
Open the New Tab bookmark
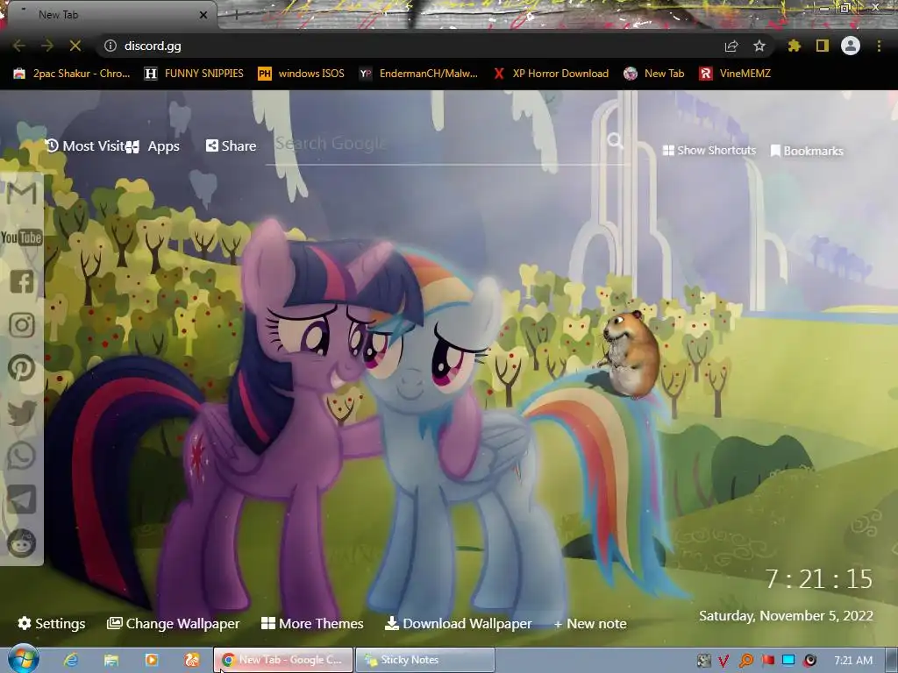click(x=654, y=74)
